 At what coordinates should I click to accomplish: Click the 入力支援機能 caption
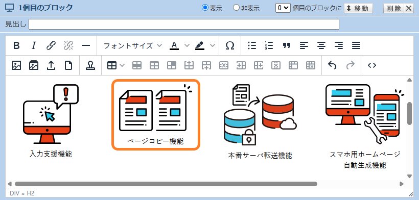click(x=51, y=154)
